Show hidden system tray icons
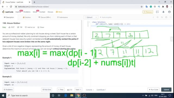The image size is (174, 98). (143, 96)
